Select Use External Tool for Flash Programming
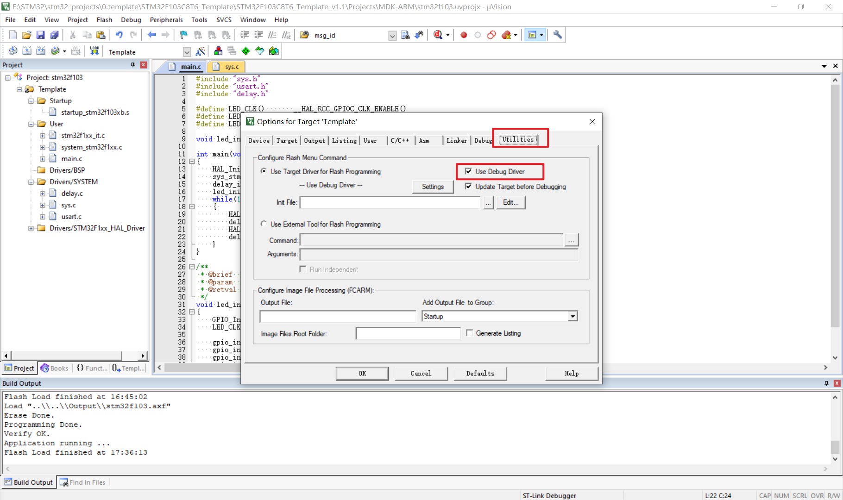Viewport: 843px width, 500px height. pos(264,224)
